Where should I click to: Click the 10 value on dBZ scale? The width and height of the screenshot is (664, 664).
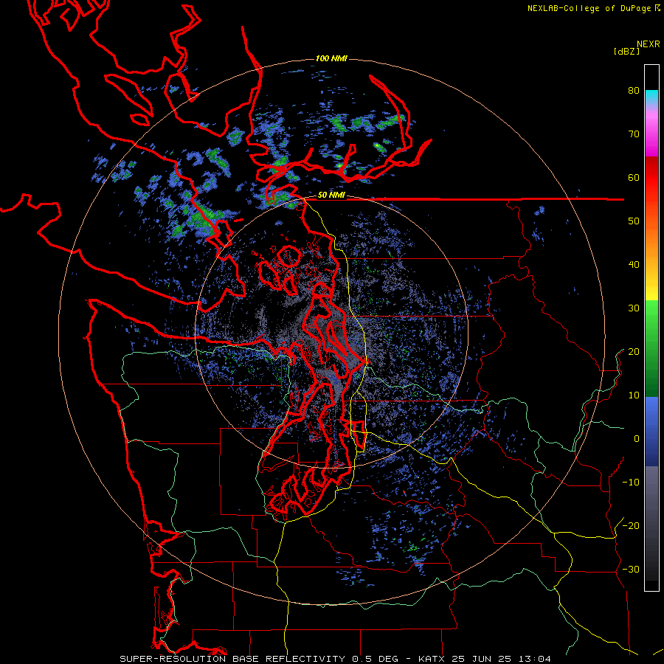coord(634,395)
